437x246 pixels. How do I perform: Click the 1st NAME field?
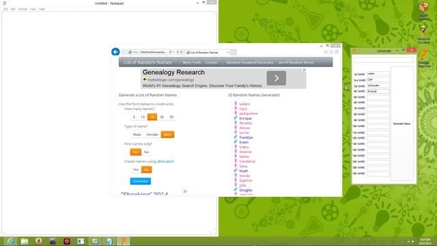tap(378, 74)
